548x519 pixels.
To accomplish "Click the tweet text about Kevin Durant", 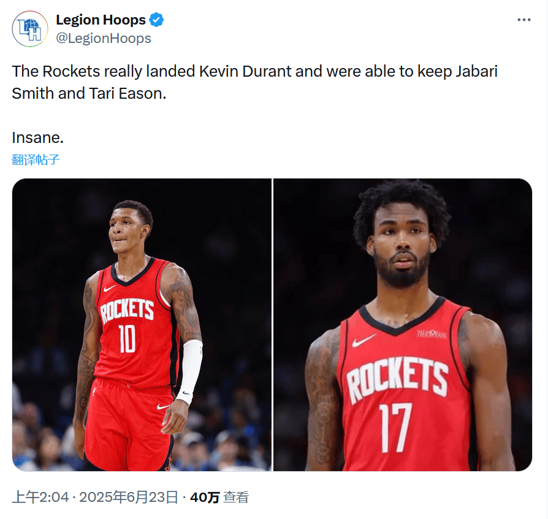I will pos(254,82).
